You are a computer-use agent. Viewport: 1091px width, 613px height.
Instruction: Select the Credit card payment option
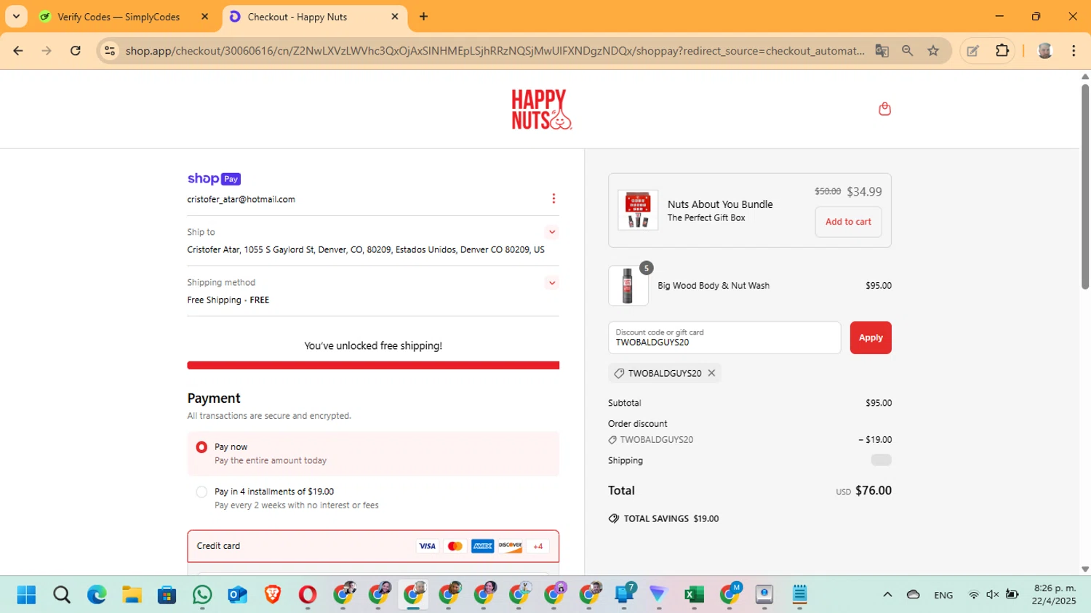373,546
